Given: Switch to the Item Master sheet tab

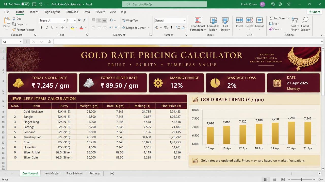Looking at the screenshot, I should (52, 173).
